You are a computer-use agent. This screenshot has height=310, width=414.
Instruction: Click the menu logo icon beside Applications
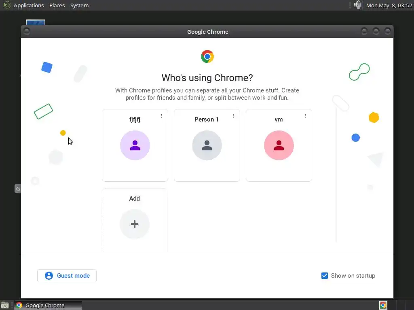pos(6,5)
